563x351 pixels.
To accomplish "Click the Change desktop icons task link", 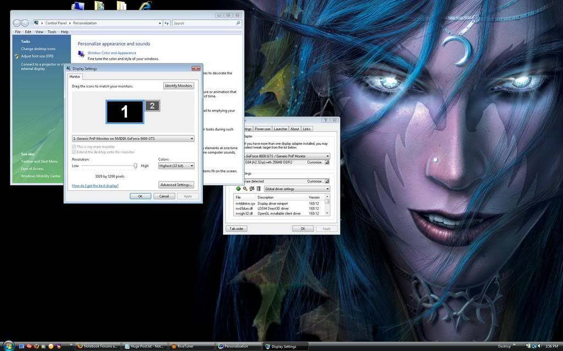I will 38,49.
